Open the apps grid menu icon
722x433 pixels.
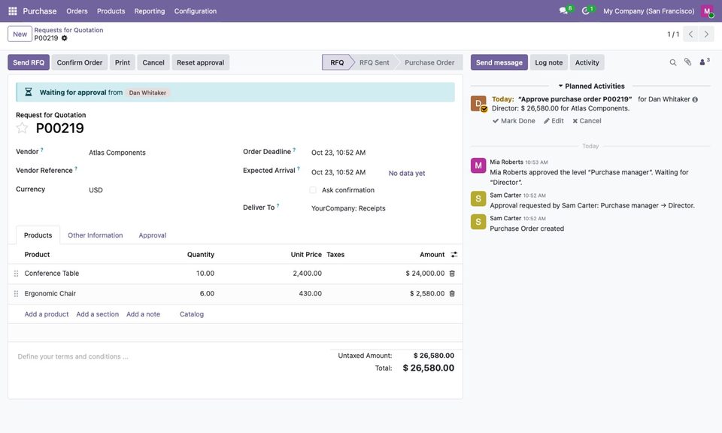pos(13,11)
